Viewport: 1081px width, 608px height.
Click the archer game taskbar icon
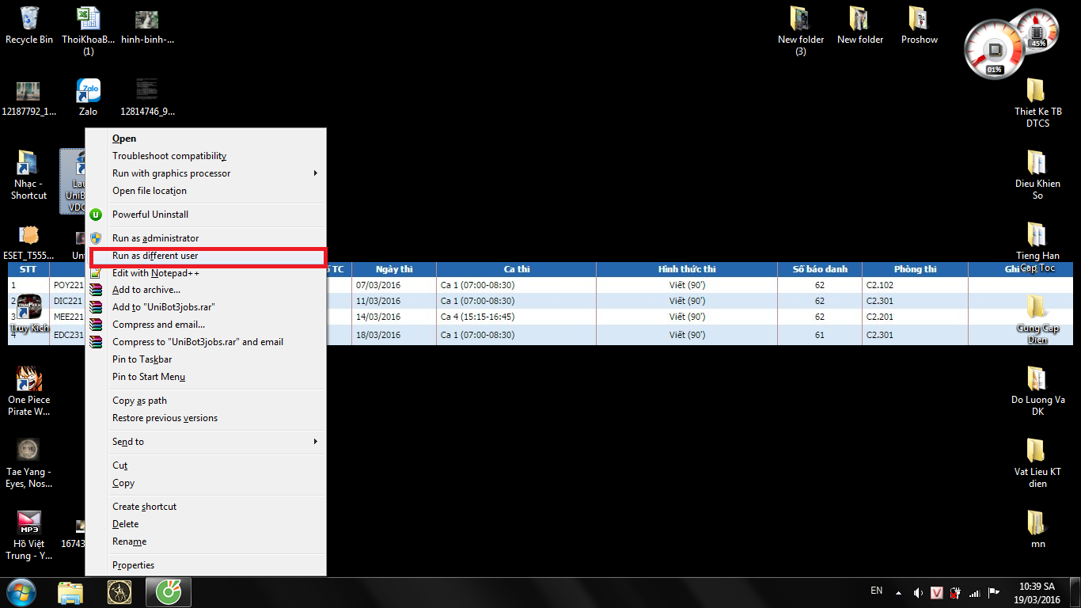click(119, 592)
